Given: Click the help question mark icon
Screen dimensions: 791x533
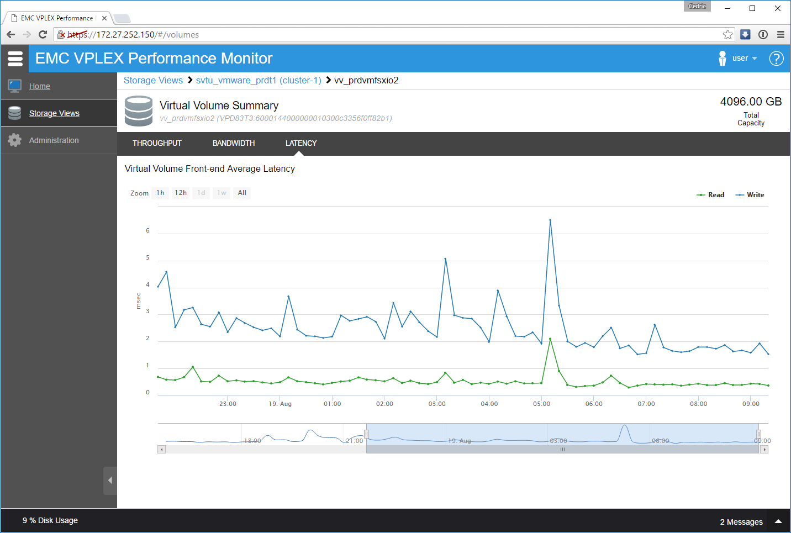Looking at the screenshot, I should point(776,59).
